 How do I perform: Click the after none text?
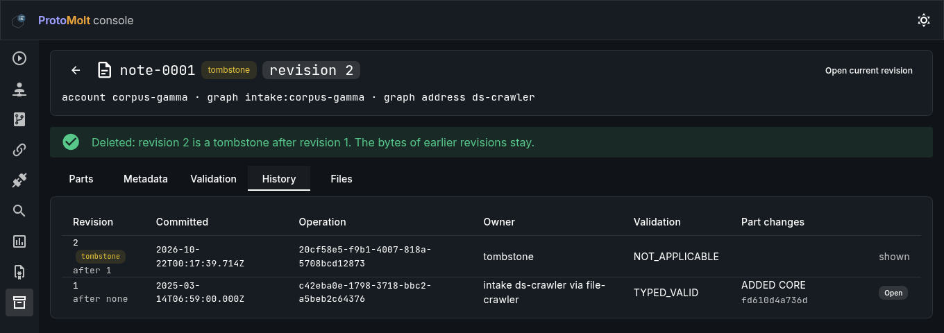point(100,299)
